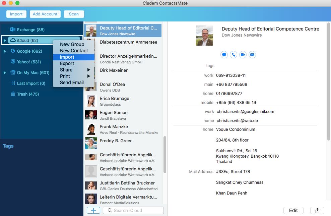
Task: Start a video call with camera icon
Action: tap(243, 55)
